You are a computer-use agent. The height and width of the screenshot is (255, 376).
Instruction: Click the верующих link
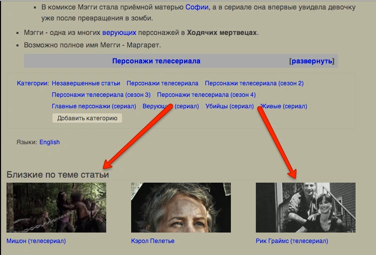tap(118, 33)
